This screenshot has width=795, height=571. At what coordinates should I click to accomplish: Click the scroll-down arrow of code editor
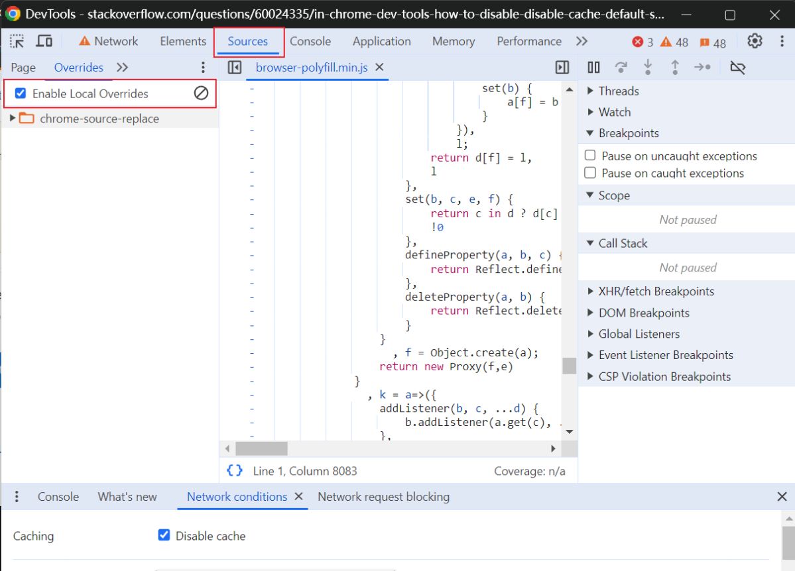(x=570, y=432)
